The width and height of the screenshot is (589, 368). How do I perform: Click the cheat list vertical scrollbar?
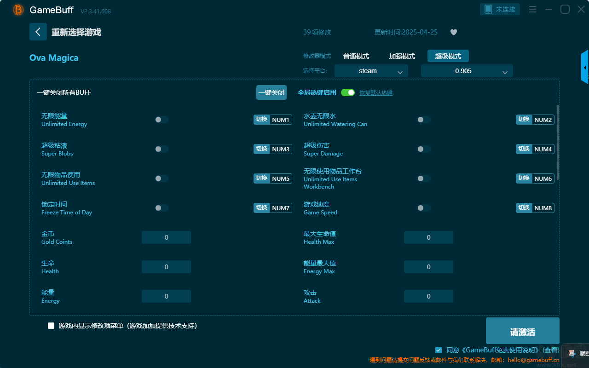pos(558,142)
